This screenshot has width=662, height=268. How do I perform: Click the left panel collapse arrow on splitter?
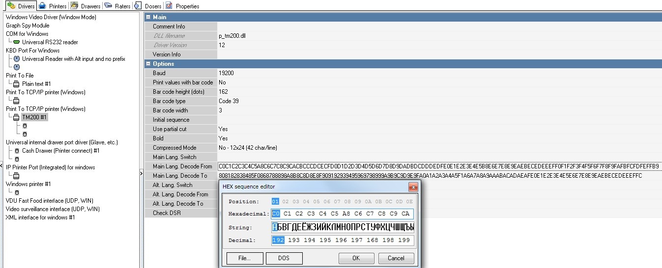pyautogui.click(x=142, y=165)
